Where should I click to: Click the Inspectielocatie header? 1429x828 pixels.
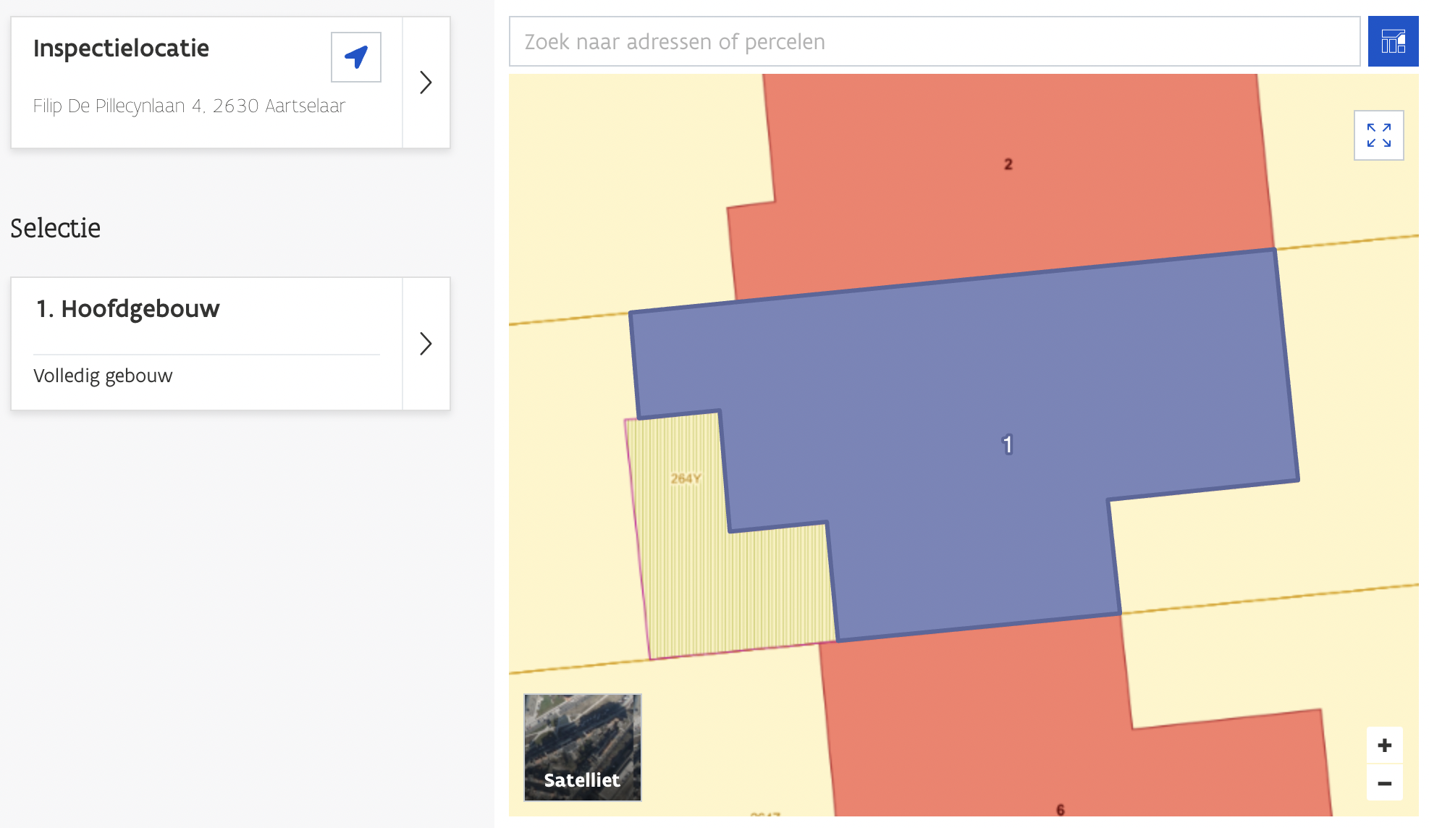(x=121, y=48)
